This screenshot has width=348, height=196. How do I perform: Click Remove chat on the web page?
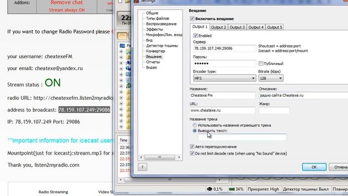click(x=66, y=3)
